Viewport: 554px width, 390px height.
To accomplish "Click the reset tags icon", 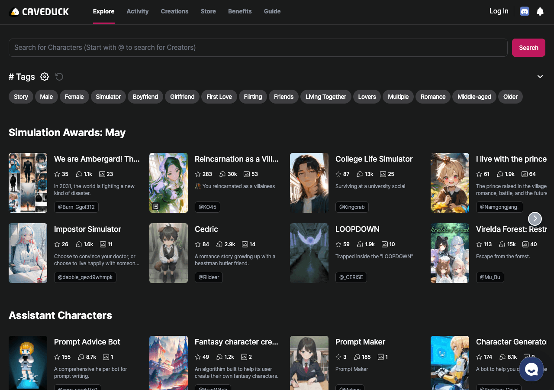I will [x=59, y=77].
